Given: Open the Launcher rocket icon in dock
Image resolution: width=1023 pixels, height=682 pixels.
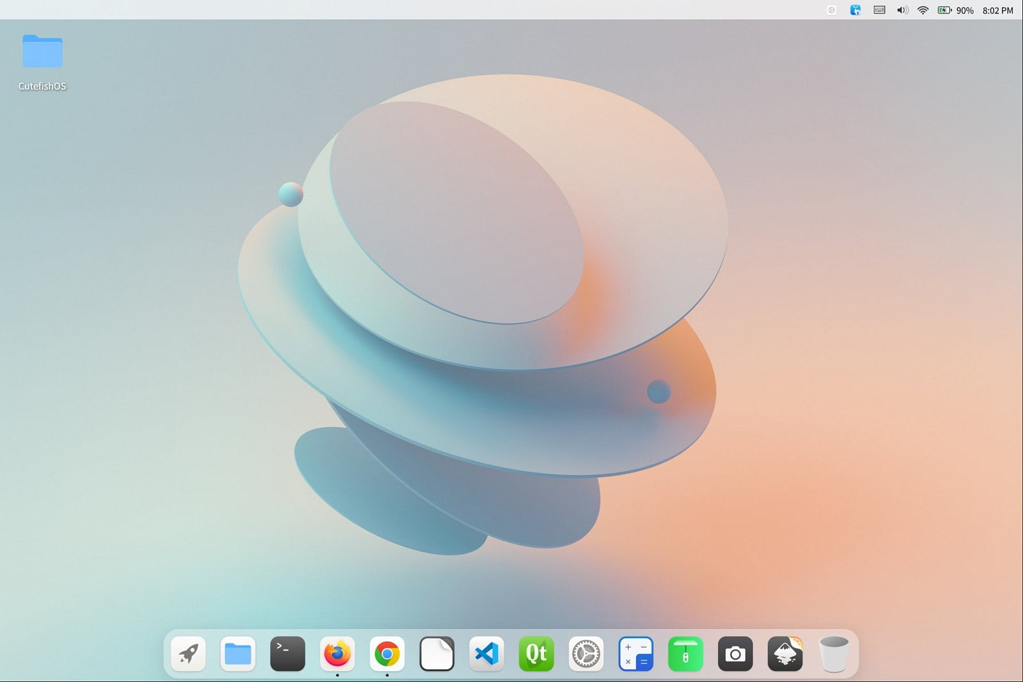Looking at the screenshot, I should [x=188, y=654].
